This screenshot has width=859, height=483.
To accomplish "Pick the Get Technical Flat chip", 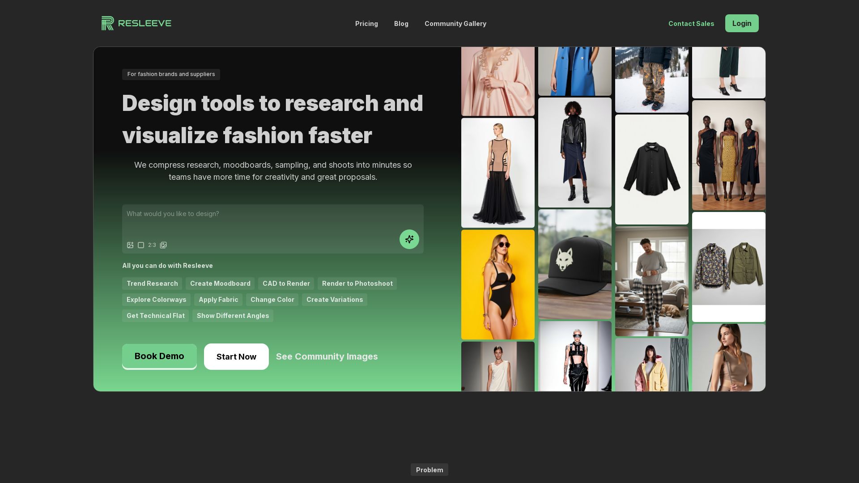I will tap(155, 316).
